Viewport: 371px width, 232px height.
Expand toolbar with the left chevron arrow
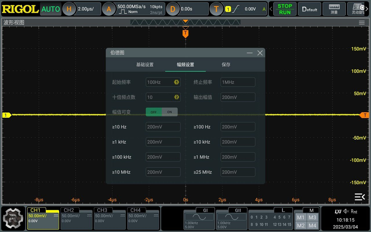click(271, 9)
